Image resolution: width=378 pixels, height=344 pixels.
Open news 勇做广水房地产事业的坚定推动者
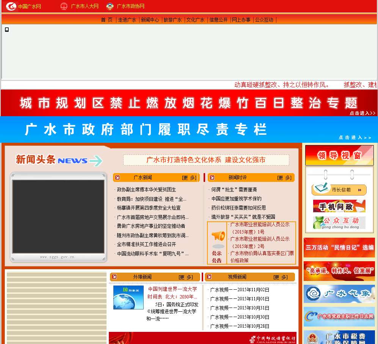151,226
